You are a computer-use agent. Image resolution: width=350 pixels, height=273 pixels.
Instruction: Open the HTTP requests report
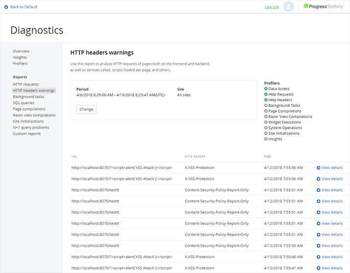tap(25, 84)
